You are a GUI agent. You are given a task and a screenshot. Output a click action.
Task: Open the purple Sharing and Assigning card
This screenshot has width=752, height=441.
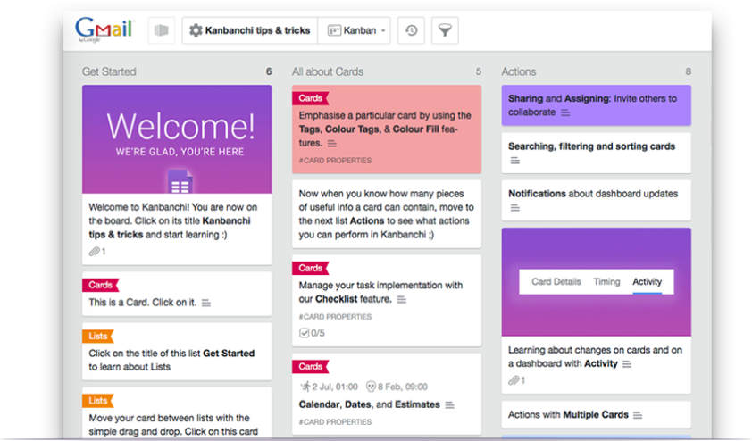tap(596, 105)
